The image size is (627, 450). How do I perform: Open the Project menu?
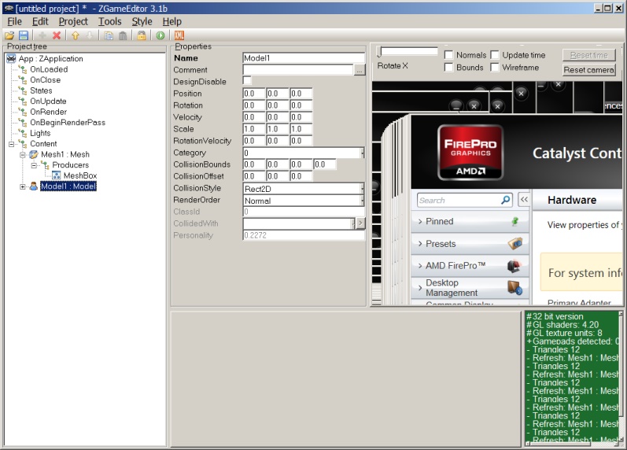click(73, 21)
